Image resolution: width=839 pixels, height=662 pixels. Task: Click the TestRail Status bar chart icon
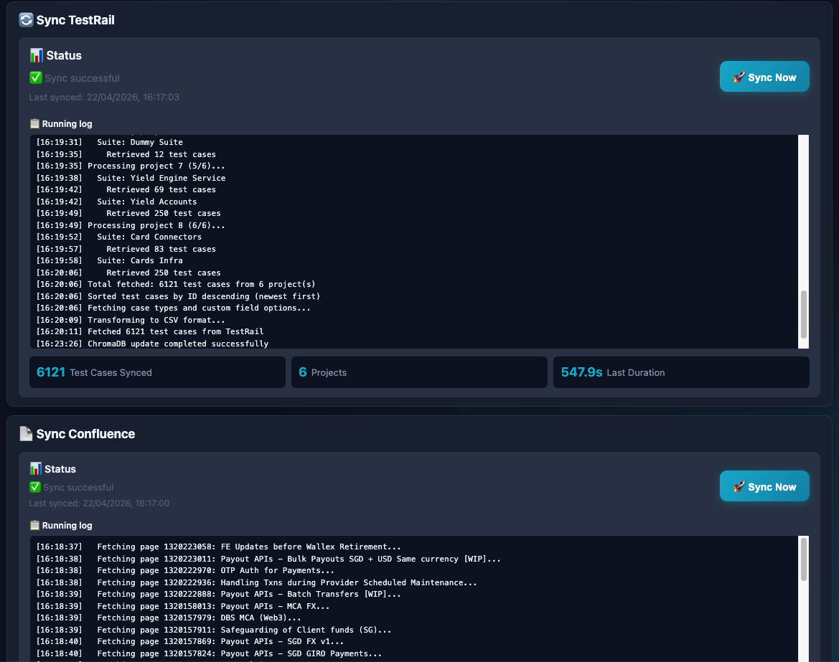coord(36,55)
